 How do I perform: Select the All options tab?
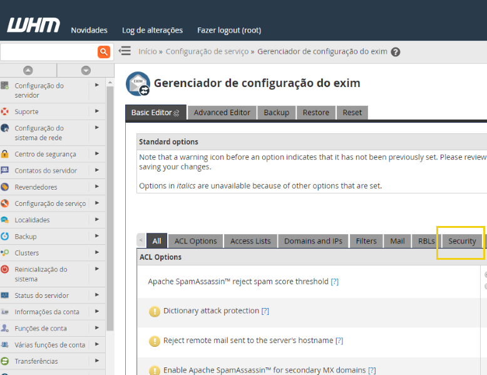click(x=157, y=241)
